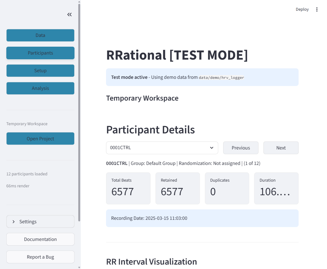Screen dimensions: 327x269
Task: Click the Total Beats value 6577
Action: 122,192
